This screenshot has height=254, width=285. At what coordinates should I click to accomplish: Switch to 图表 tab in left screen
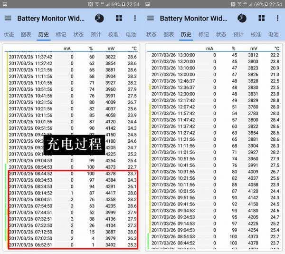coord(26,34)
